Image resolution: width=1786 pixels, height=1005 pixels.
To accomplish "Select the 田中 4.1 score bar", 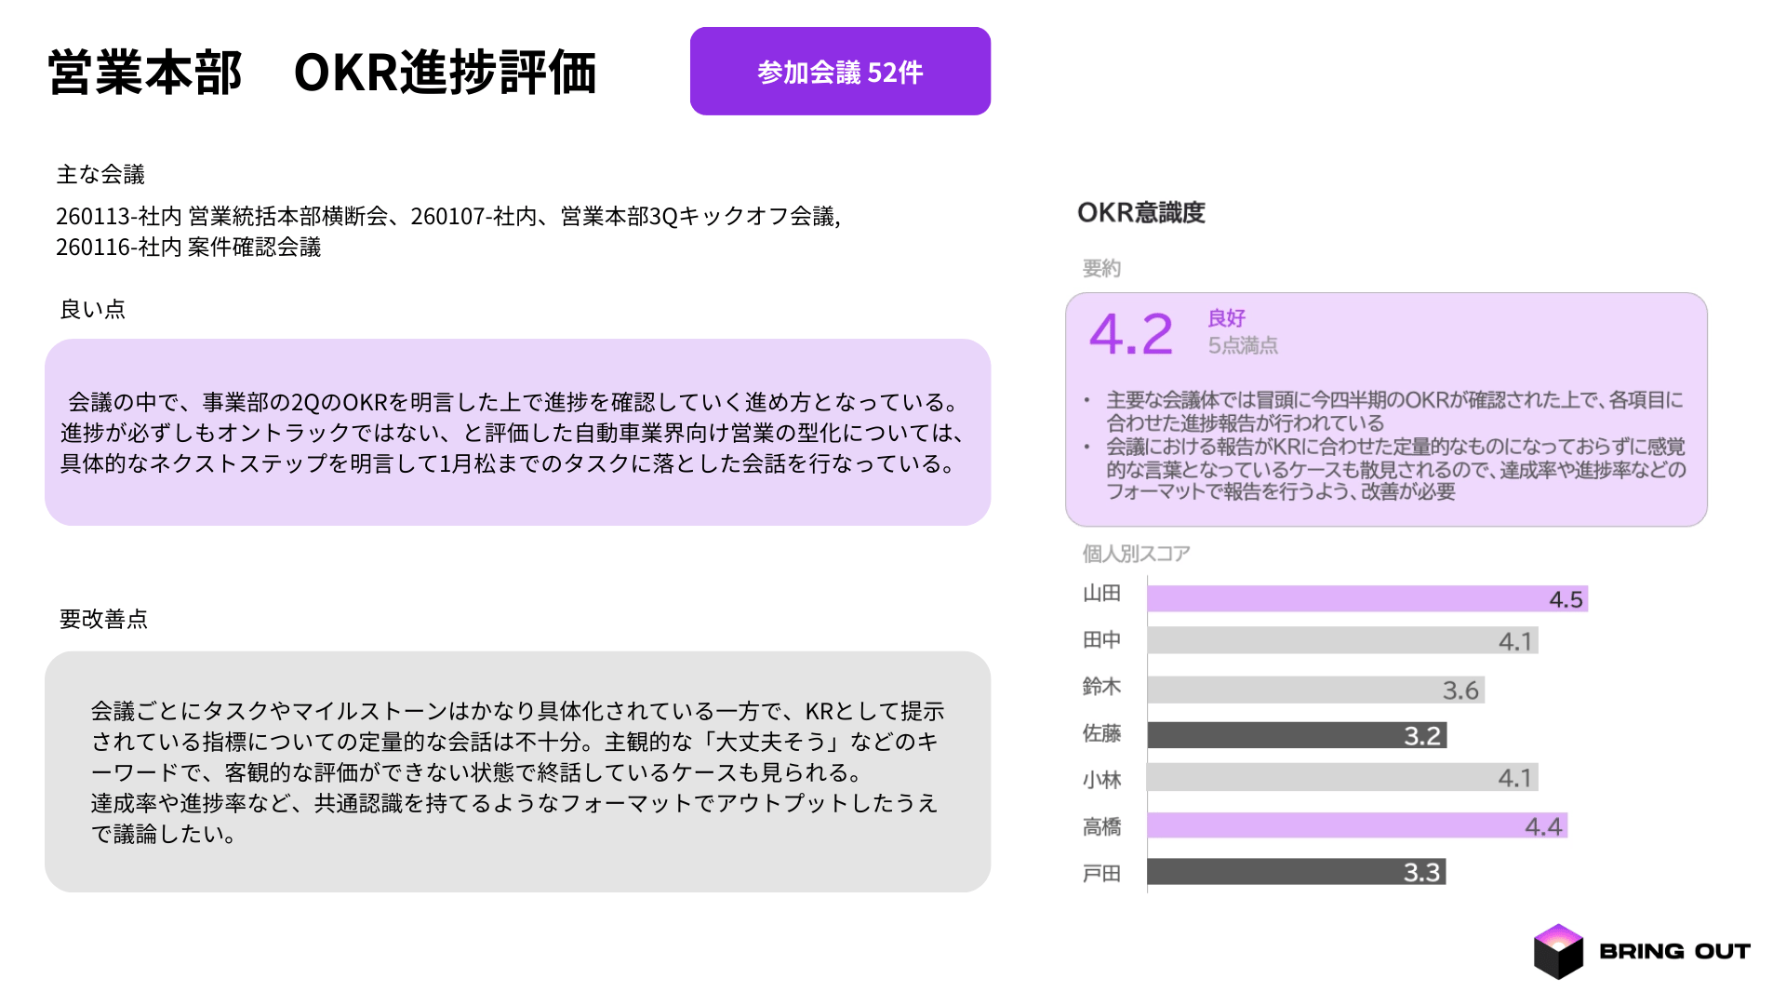I will pos(1342,640).
